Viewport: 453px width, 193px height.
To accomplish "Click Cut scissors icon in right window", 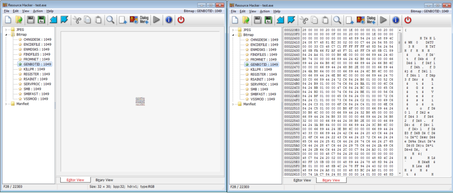I will tap(303, 20).
